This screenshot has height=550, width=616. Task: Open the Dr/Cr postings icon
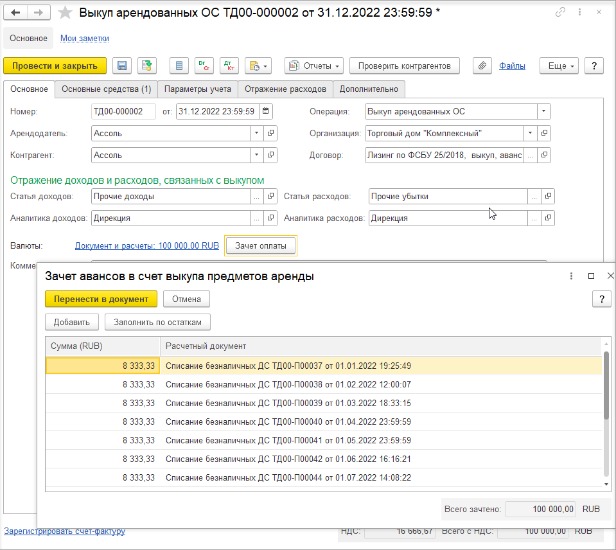point(204,66)
